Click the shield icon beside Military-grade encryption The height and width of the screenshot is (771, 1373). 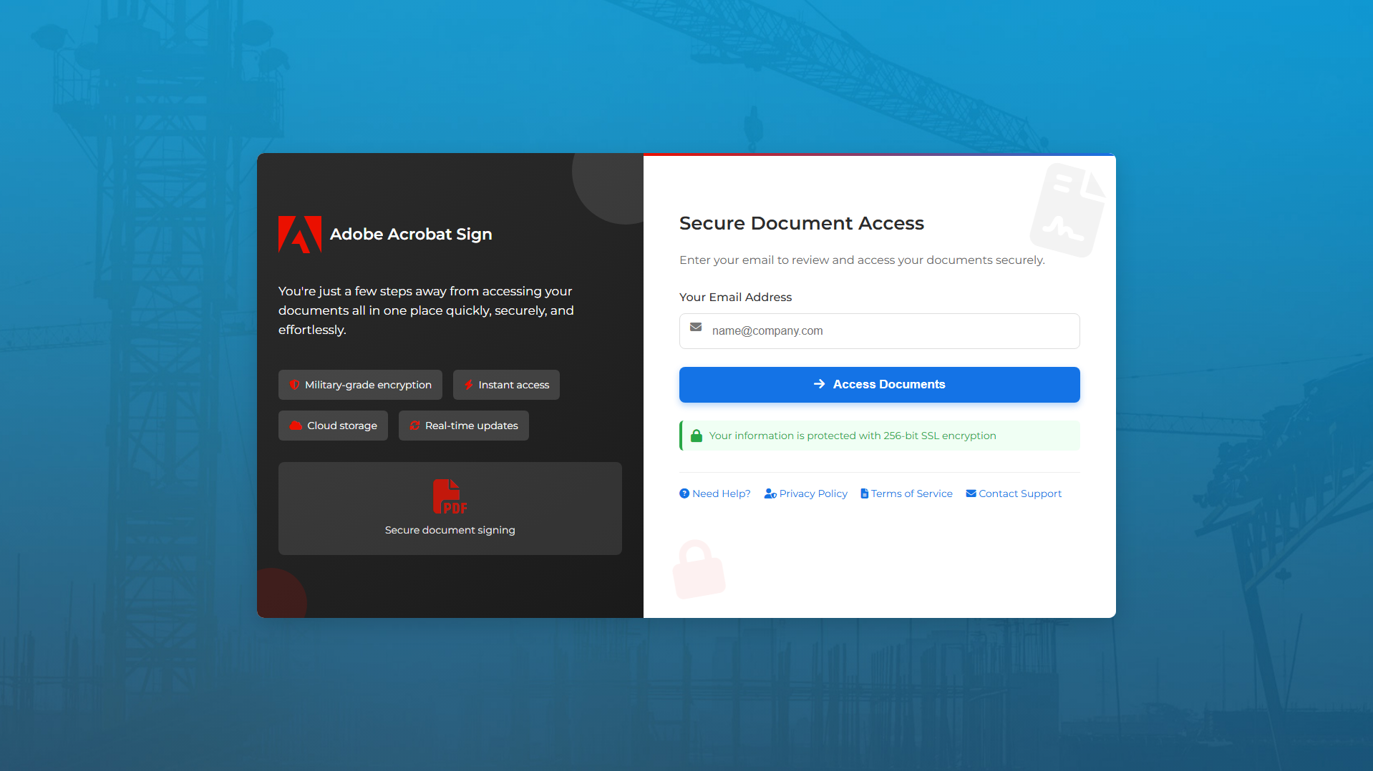(294, 385)
